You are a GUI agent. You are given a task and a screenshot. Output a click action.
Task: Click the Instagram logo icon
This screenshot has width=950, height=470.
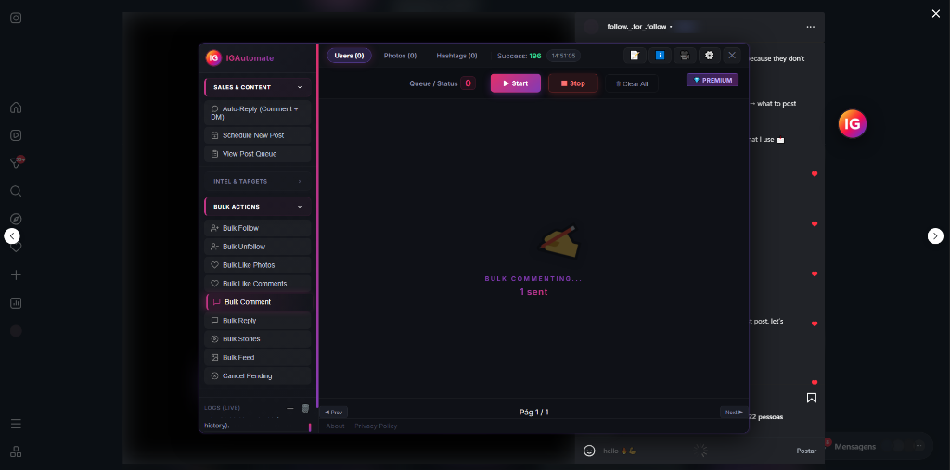[x=17, y=18]
